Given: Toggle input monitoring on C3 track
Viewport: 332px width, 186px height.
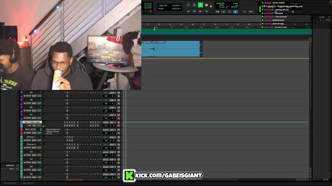Looking at the screenshot, I should tap(26, 155).
